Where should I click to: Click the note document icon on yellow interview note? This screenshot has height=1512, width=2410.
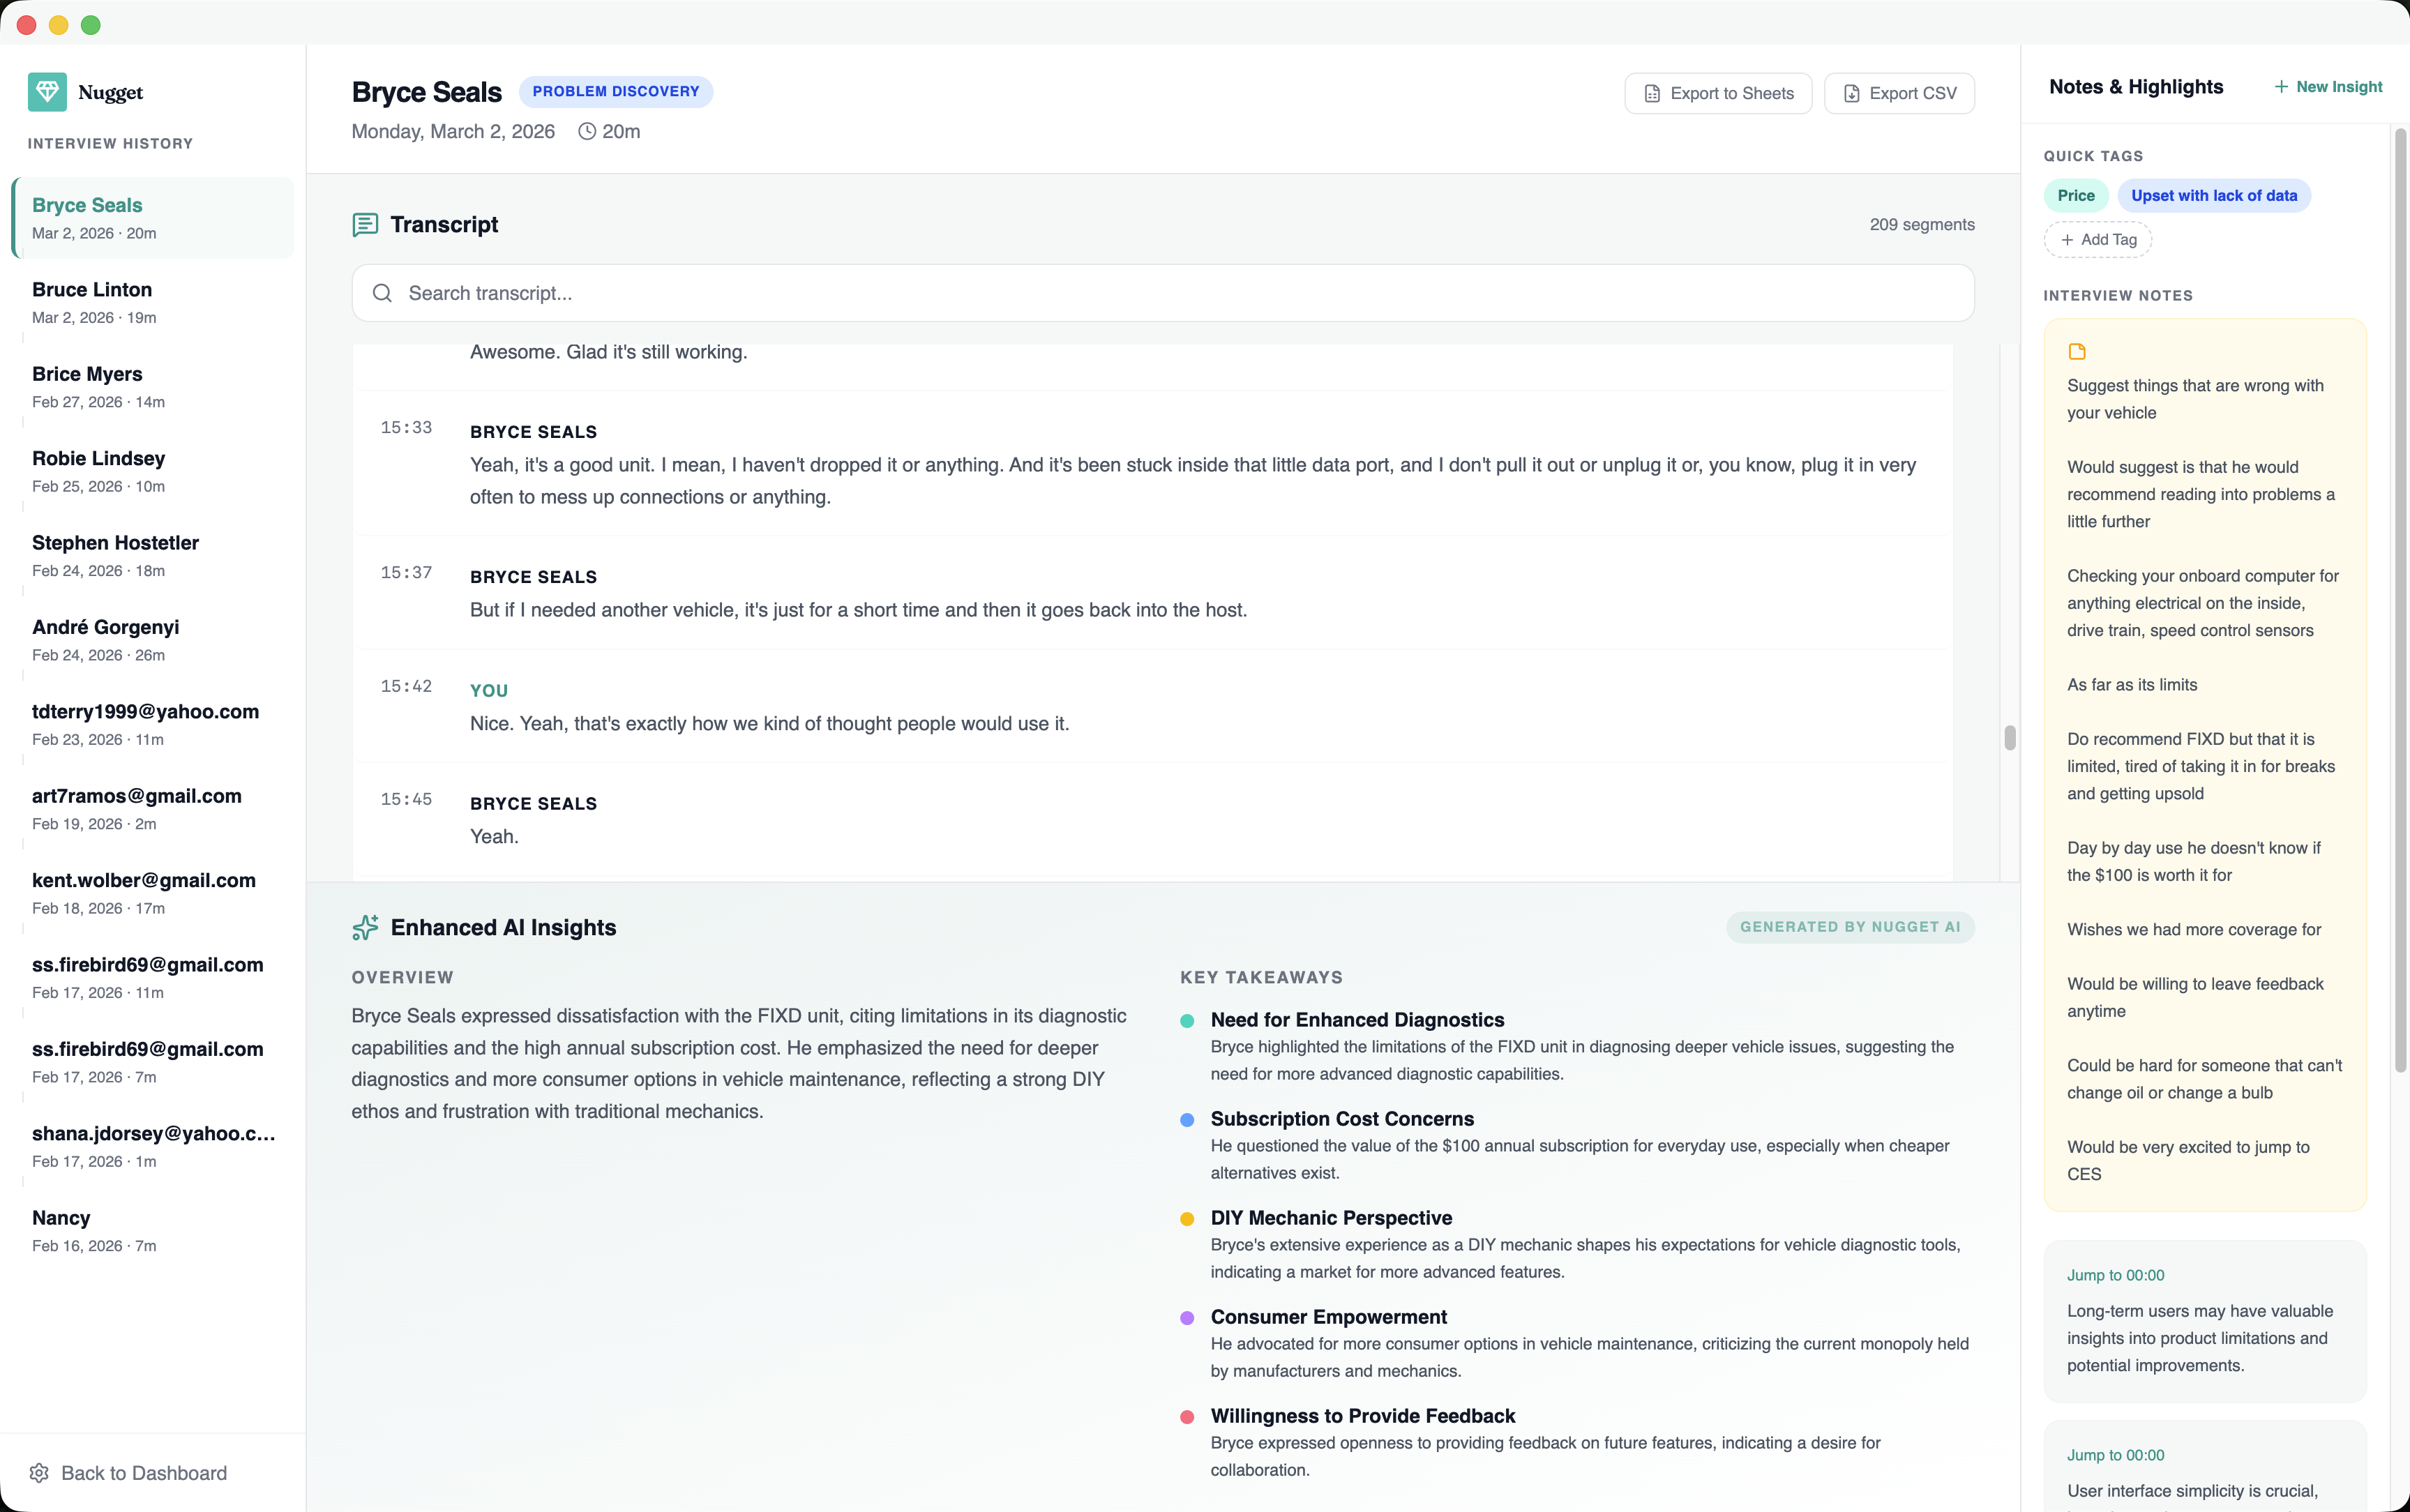point(2078,351)
